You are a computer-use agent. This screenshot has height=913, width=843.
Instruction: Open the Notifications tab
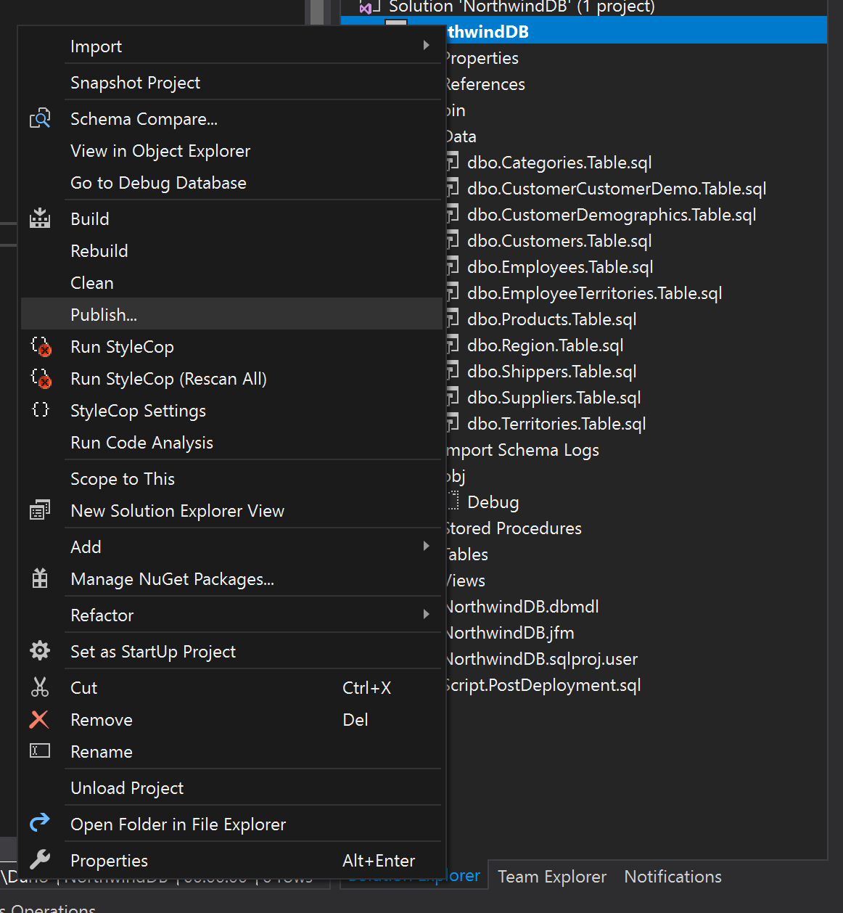(673, 876)
